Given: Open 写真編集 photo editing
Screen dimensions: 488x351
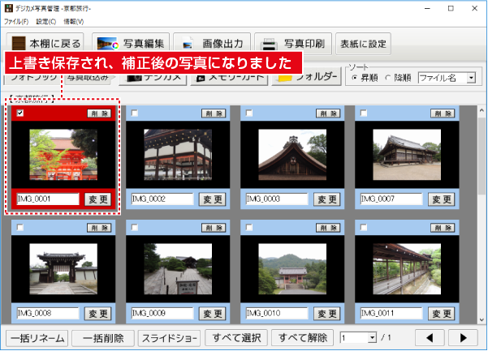Looking at the screenshot, I should tap(131, 43).
